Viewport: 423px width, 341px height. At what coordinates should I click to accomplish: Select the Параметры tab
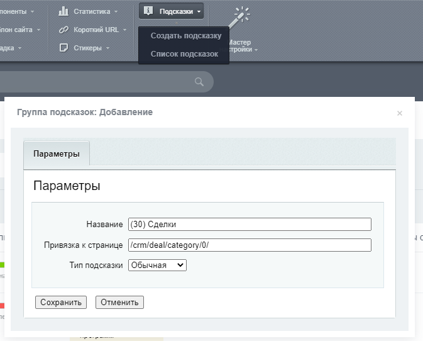coord(57,154)
